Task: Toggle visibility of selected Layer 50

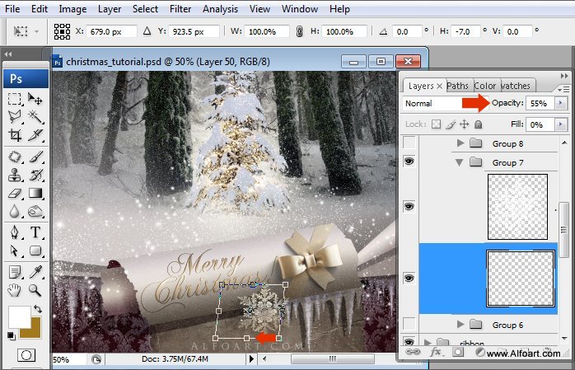Action: [409, 278]
